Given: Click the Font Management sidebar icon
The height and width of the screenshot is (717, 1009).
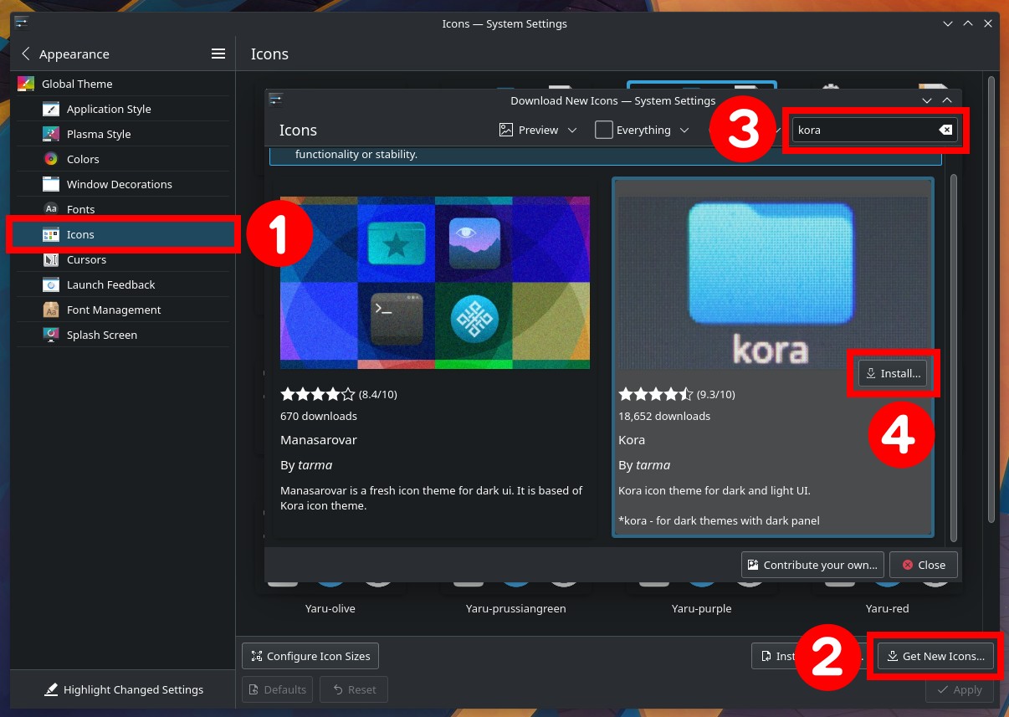Looking at the screenshot, I should (51, 310).
